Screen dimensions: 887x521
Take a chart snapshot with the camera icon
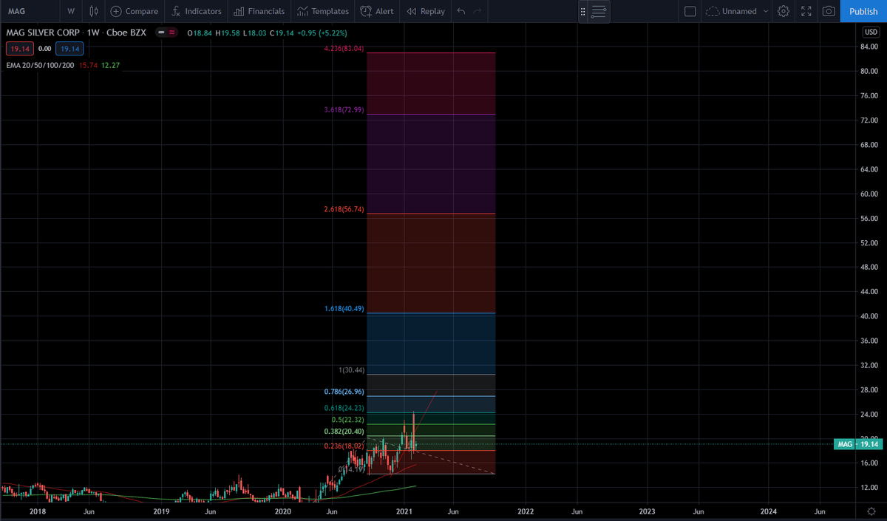[x=829, y=11]
